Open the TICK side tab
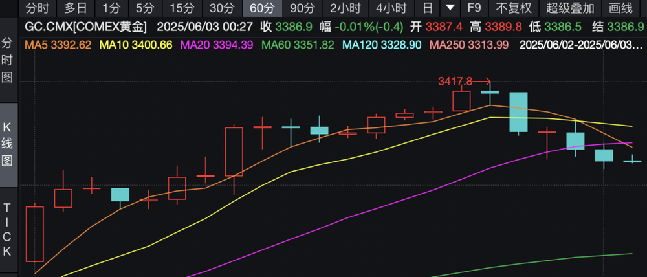The height and width of the screenshot is (277, 647). coord(7,230)
